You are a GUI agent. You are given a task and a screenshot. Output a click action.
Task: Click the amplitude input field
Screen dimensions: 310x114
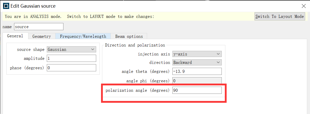[71, 59]
